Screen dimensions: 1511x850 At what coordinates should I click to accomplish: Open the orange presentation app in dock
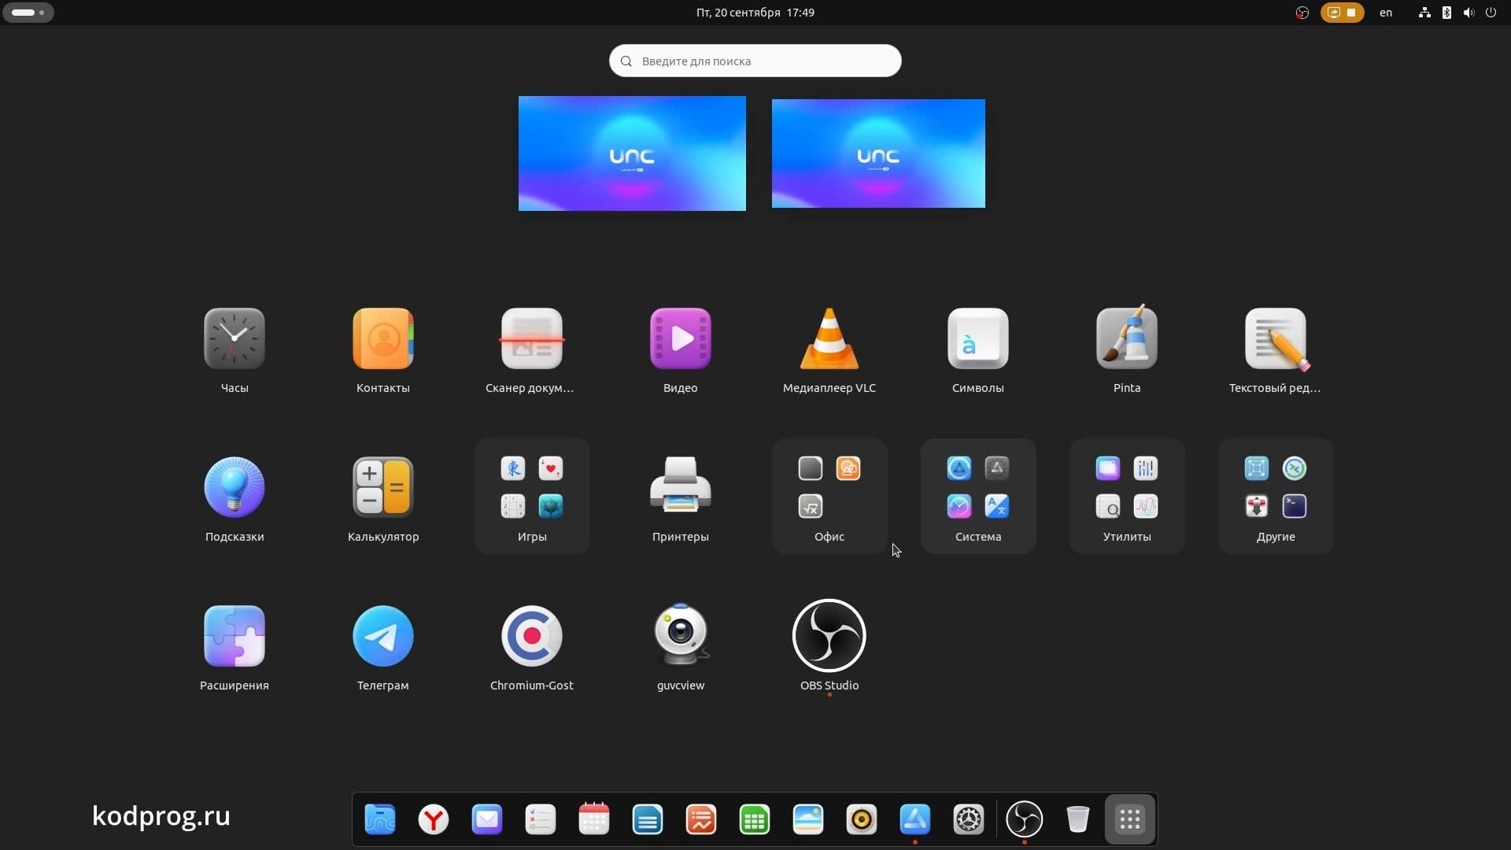pyautogui.click(x=701, y=819)
